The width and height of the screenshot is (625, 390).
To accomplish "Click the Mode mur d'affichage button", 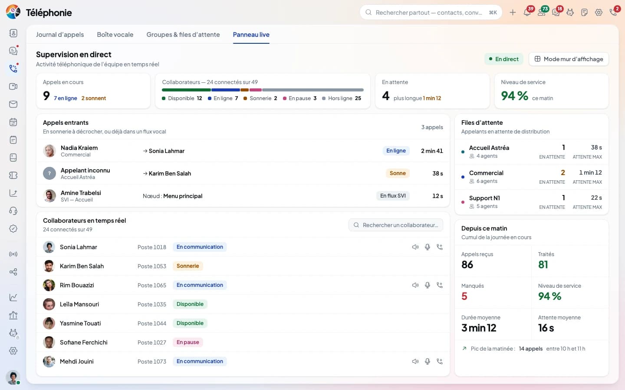I will (x=569, y=59).
